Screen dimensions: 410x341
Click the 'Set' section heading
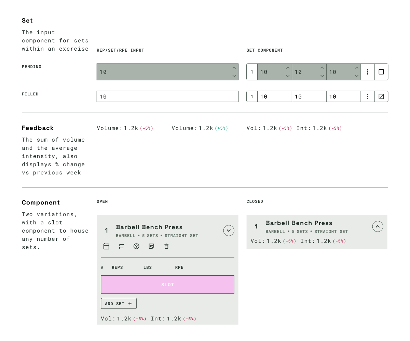tap(27, 21)
